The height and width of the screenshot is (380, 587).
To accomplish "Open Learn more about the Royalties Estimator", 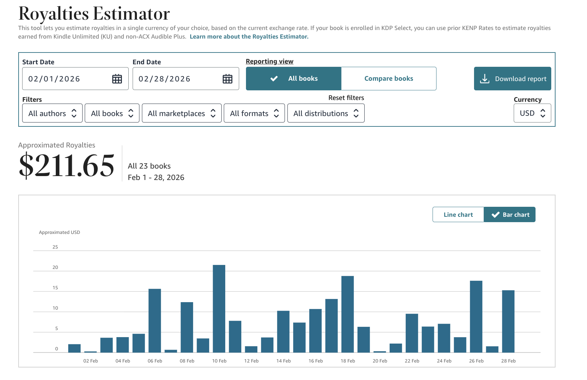I will [249, 36].
